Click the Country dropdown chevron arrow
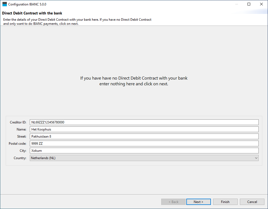 pos(256,158)
